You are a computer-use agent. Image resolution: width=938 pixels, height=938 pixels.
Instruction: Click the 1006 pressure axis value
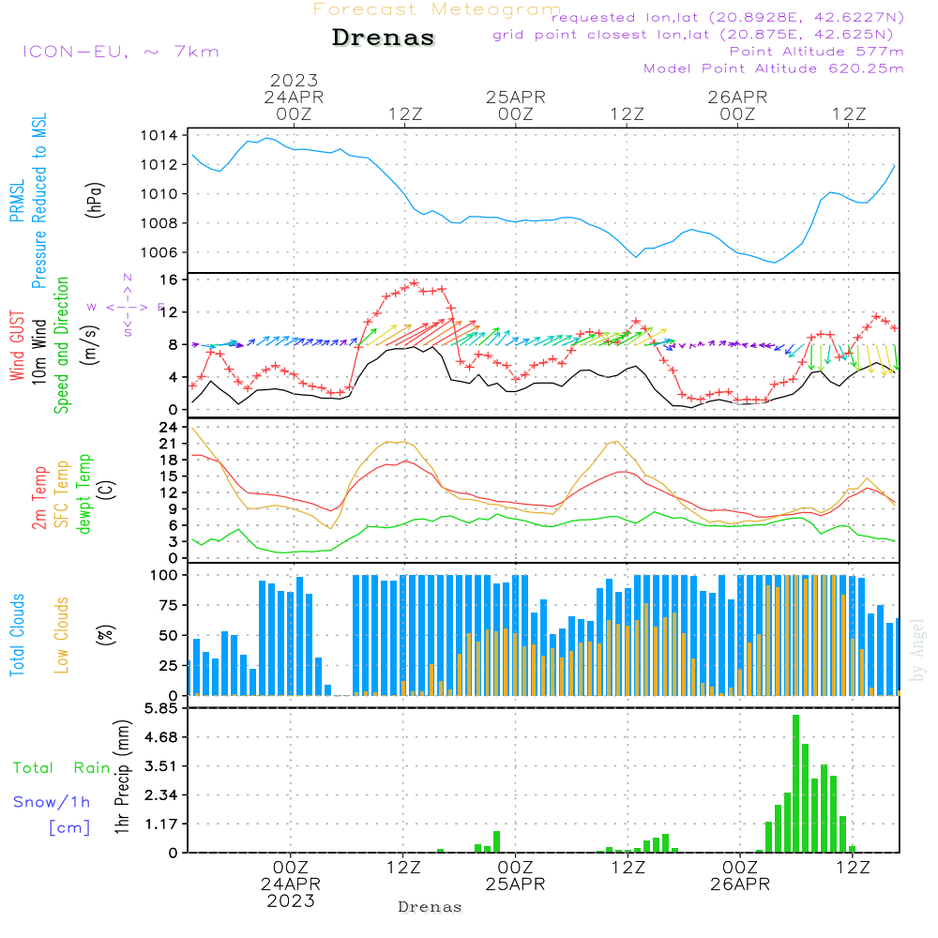pos(159,252)
